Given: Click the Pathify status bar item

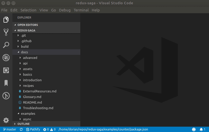Looking at the screenshot, I should point(33,129).
